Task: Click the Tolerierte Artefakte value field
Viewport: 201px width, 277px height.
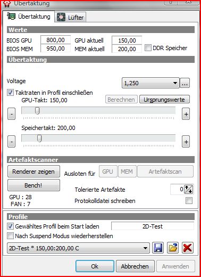Action: (177, 189)
